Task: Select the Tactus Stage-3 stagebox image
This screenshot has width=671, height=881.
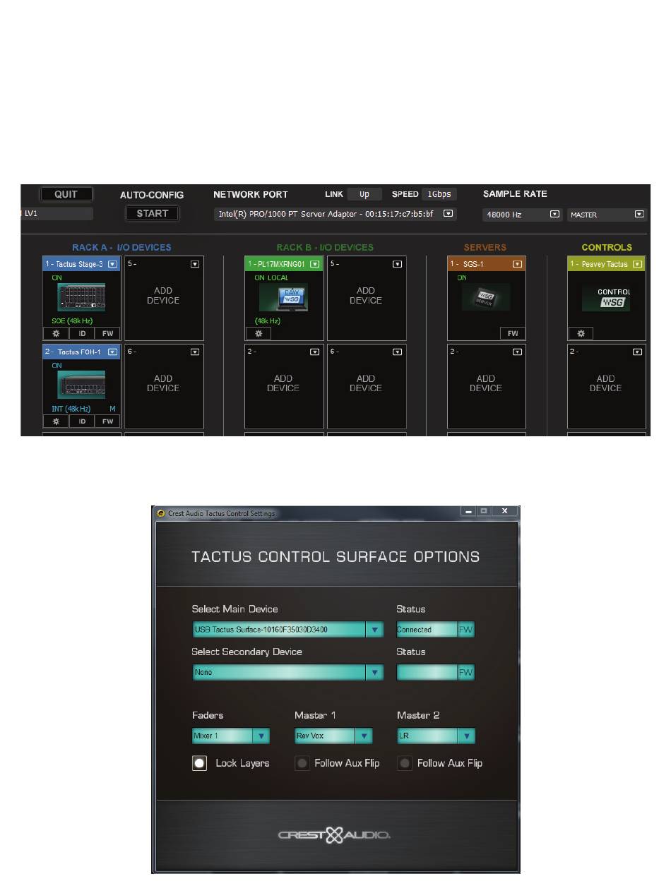Action: 81,298
